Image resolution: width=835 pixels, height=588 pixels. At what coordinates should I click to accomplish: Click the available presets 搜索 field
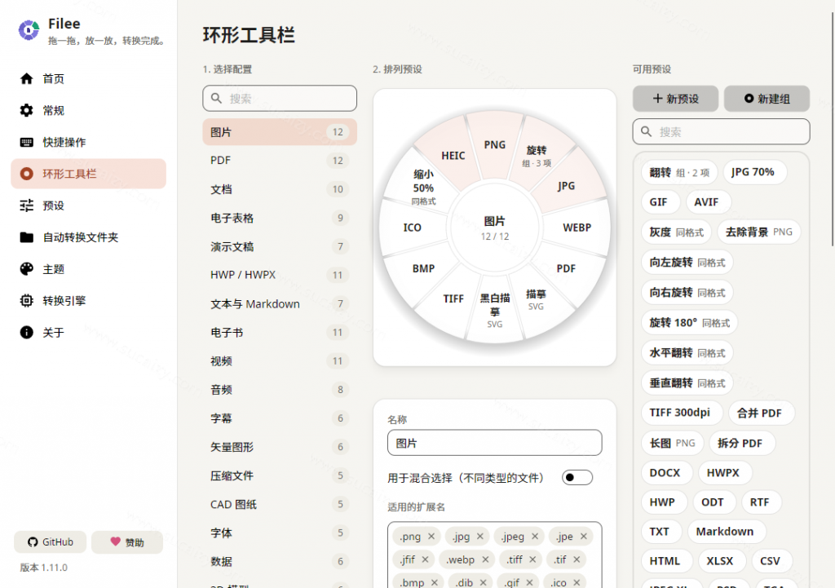point(721,131)
